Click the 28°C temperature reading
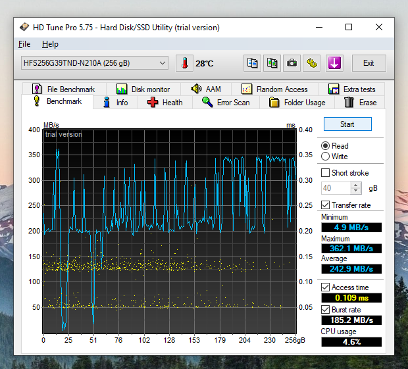 coord(205,63)
